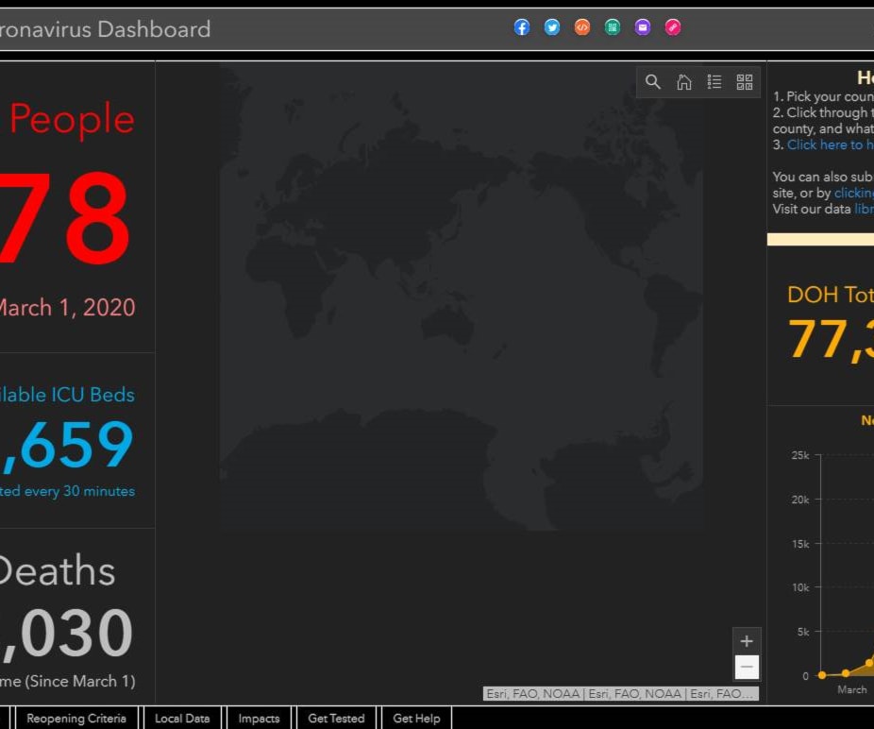874x729 pixels.
Task: Click the large red '78' number
Action: click(67, 218)
